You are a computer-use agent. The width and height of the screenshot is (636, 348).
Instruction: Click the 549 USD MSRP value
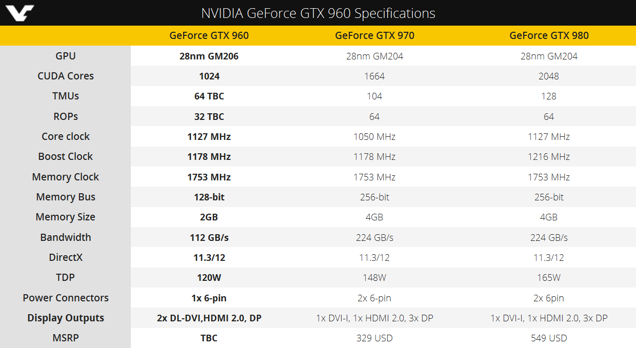point(549,338)
